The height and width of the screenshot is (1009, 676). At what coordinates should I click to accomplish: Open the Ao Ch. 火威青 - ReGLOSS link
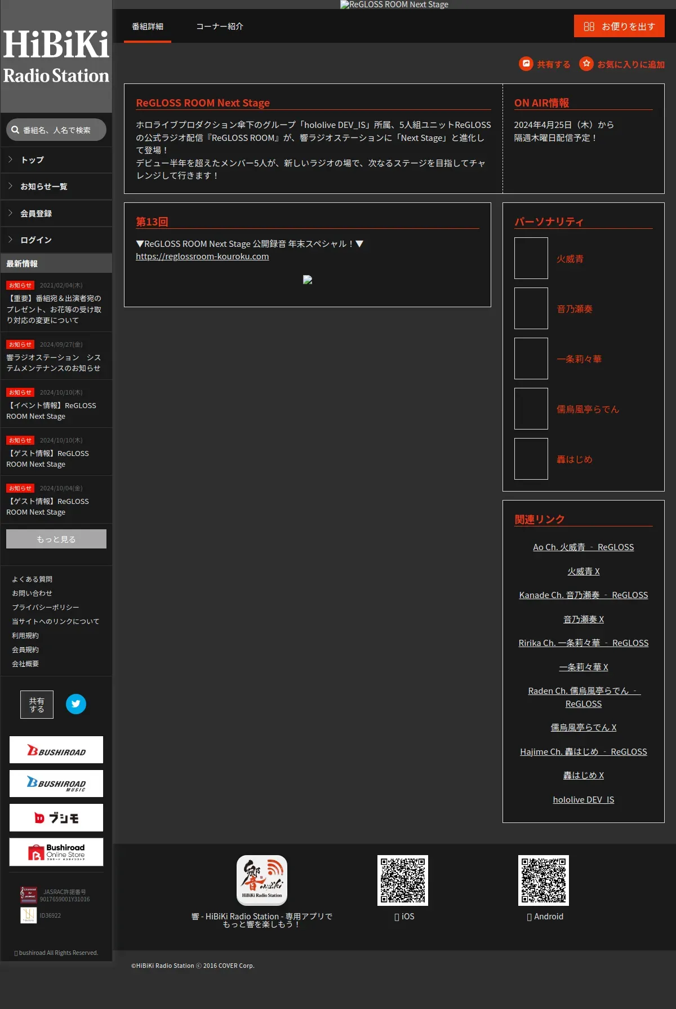point(584,547)
